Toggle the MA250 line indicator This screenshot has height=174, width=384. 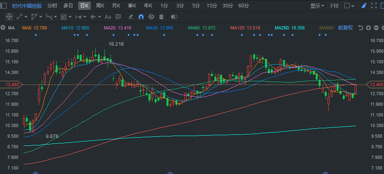click(x=290, y=28)
